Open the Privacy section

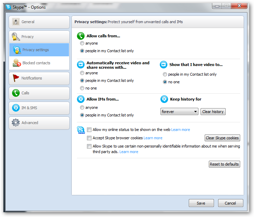(39, 37)
